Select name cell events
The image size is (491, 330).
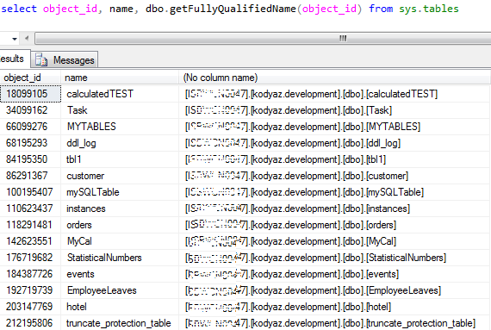[120, 274]
